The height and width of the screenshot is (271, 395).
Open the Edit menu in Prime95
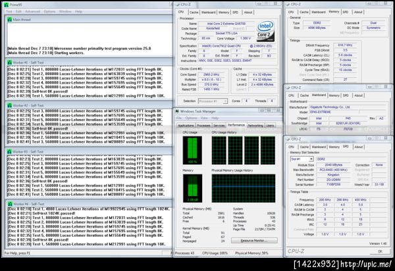(18, 12)
